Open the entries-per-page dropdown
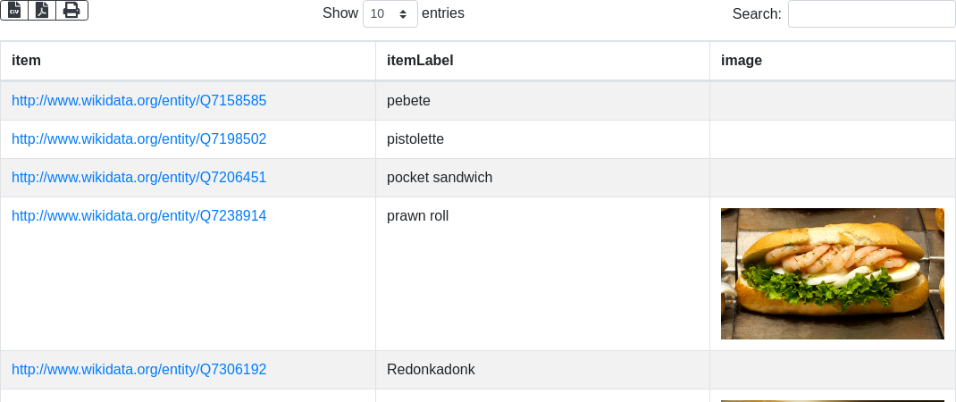The height and width of the screenshot is (402, 956). 390,14
